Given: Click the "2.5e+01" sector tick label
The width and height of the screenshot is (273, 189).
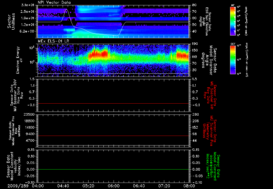Looking at the screenshot, I should tap(28, 11).
